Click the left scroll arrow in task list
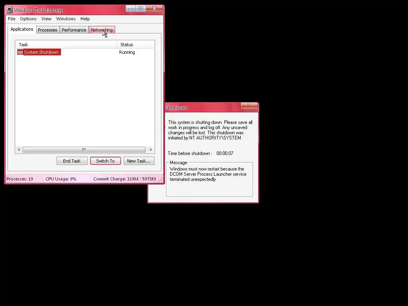Screen dimensions: 408x306 19,150
